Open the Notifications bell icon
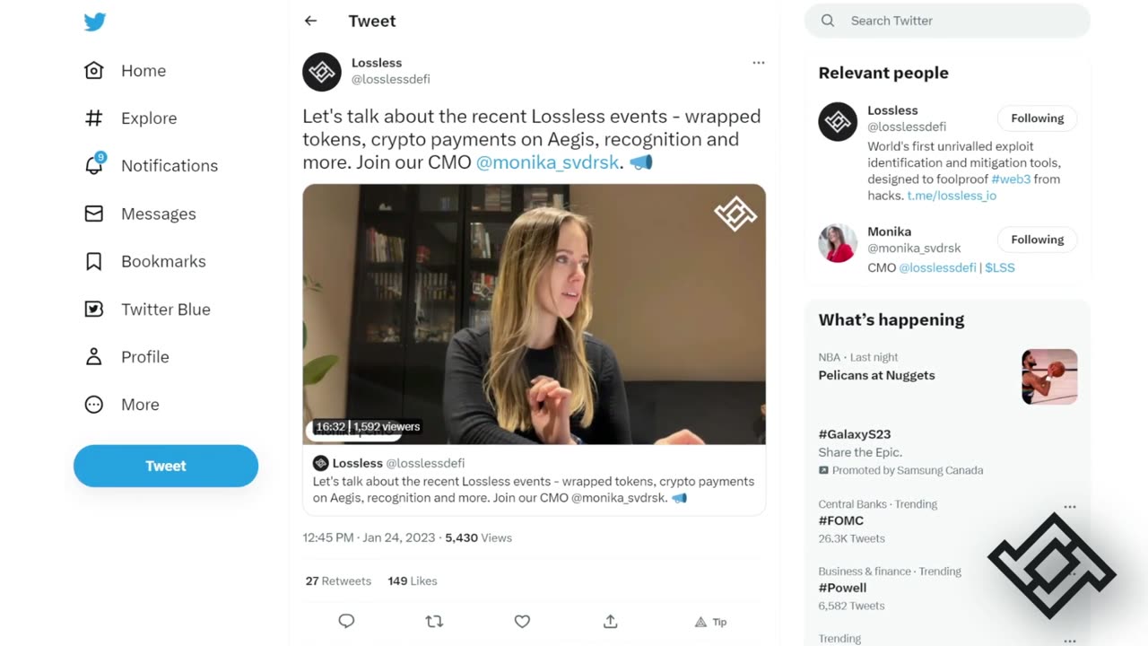This screenshot has width=1148, height=646. tap(94, 165)
